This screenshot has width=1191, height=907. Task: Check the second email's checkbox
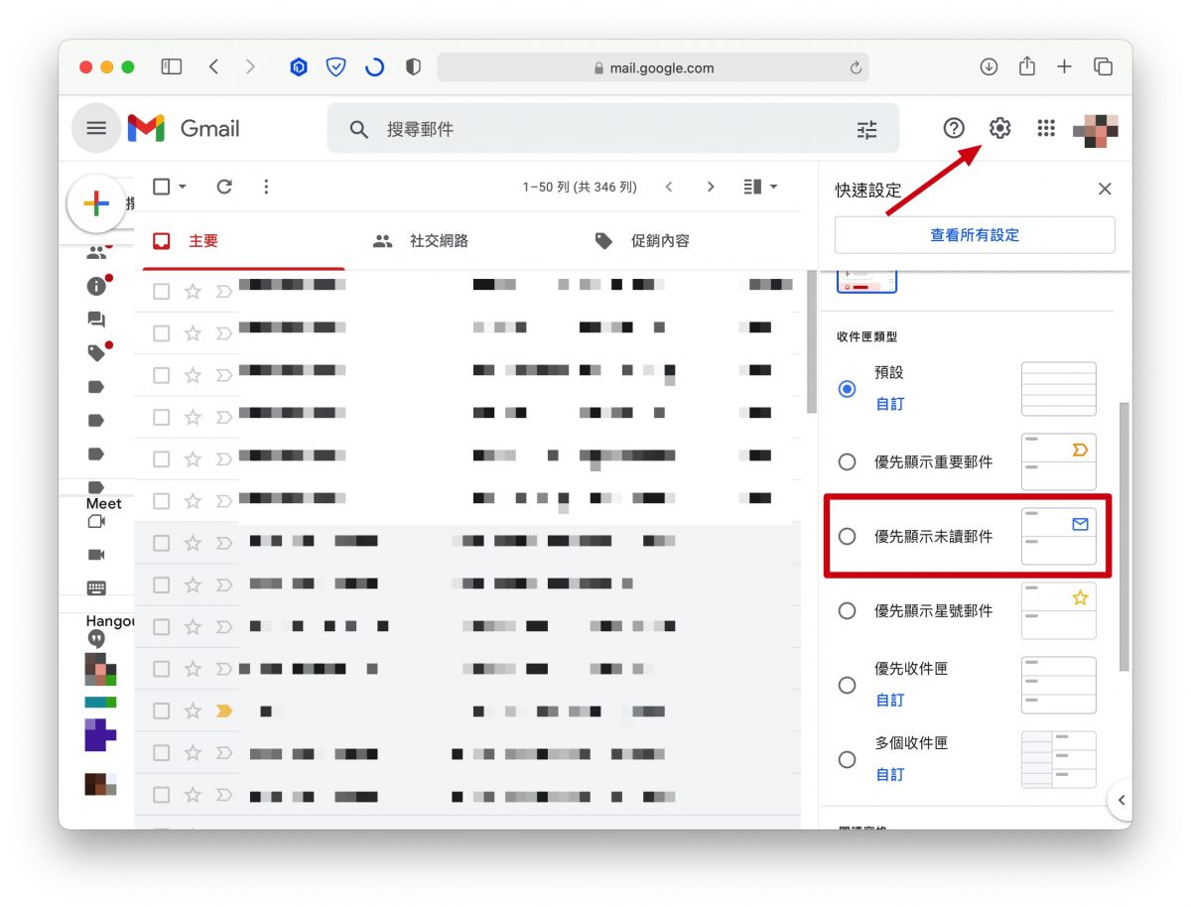[x=162, y=333]
